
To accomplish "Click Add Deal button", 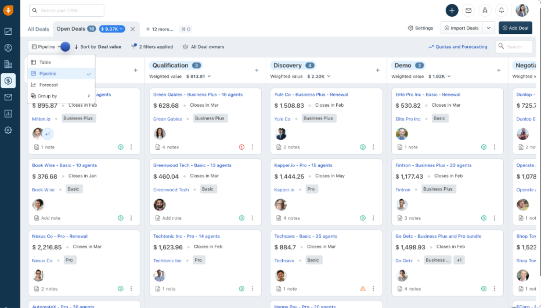I will tap(515, 28).
